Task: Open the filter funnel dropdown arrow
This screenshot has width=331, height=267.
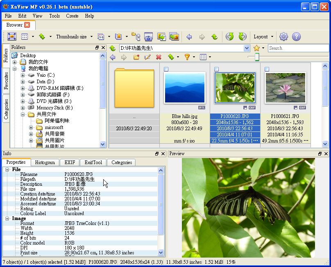Action: 194,57
